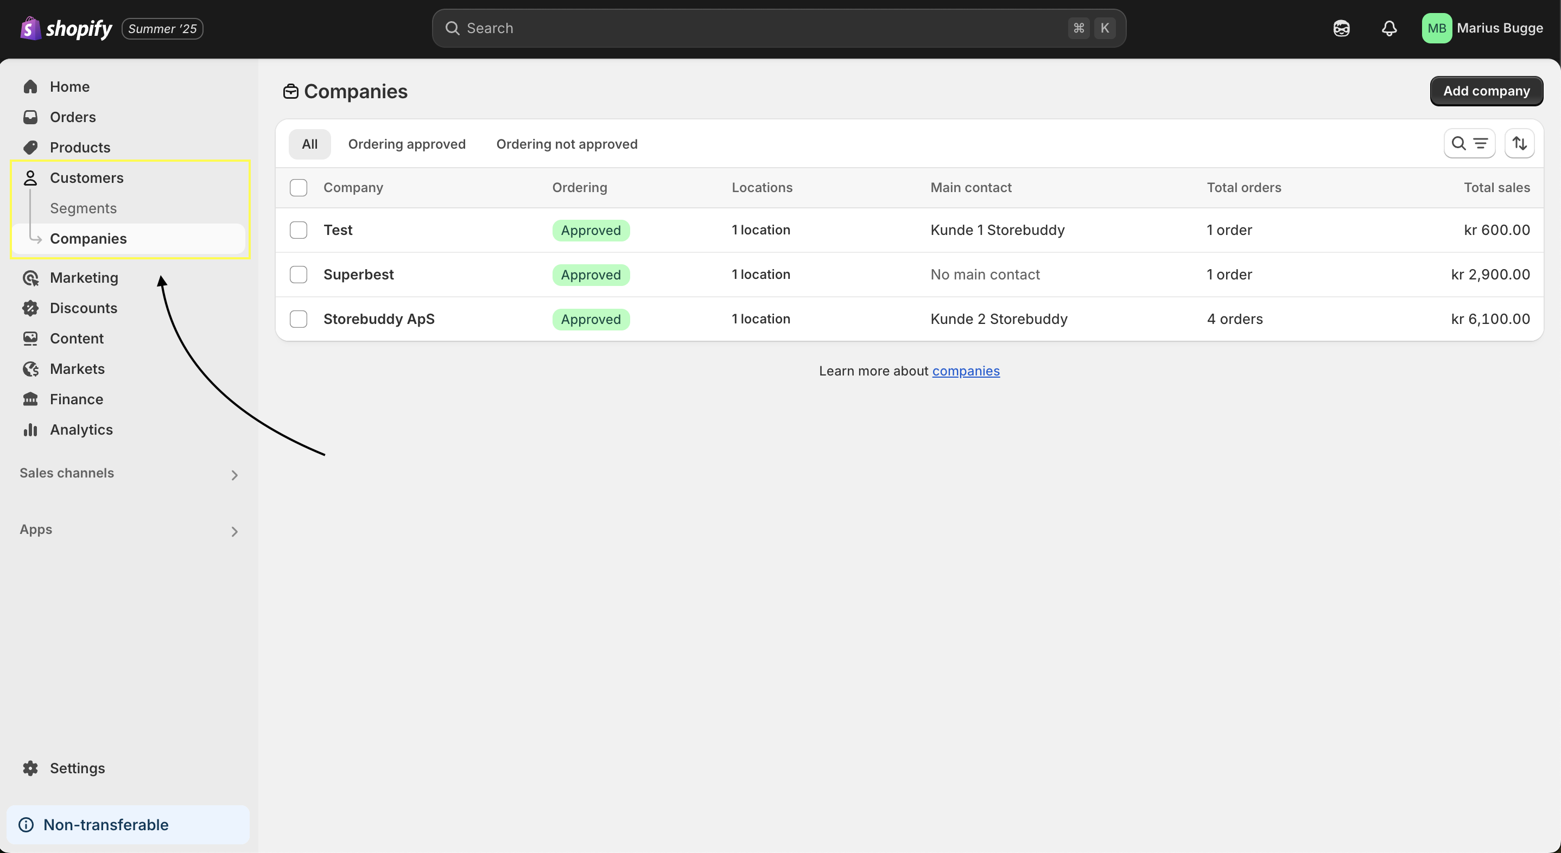1561x853 pixels.
Task: Click the Companies page title icon
Action: [x=291, y=92]
